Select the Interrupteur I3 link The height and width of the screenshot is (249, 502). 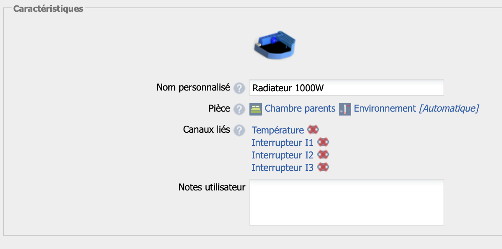click(282, 168)
